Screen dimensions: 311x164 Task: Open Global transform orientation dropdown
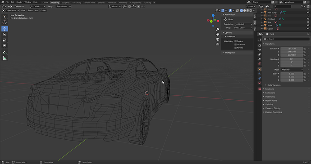[114, 7]
